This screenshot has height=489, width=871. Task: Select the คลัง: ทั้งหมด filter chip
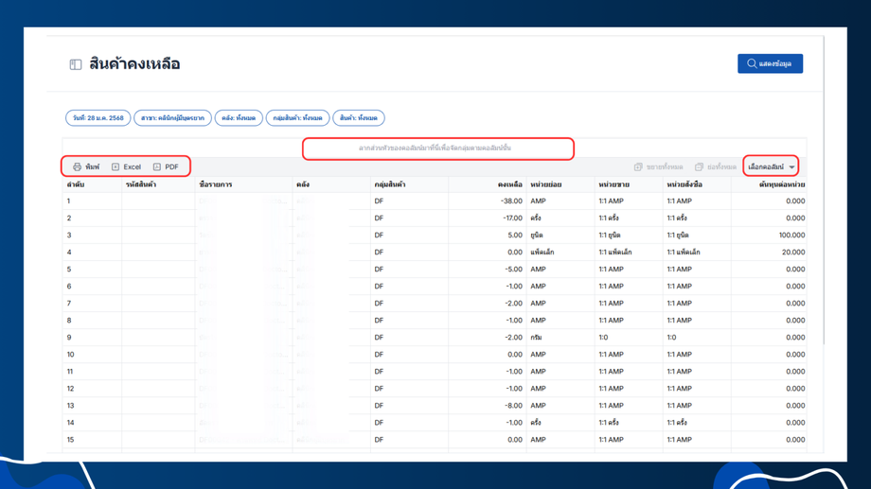click(239, 118)
